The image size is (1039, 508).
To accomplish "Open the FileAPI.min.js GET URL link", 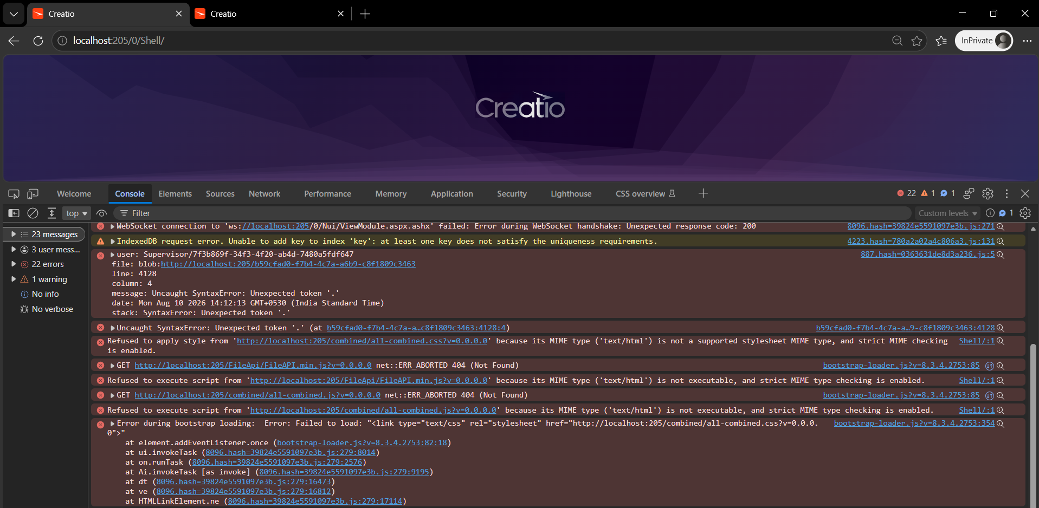I will click(253, 366).
